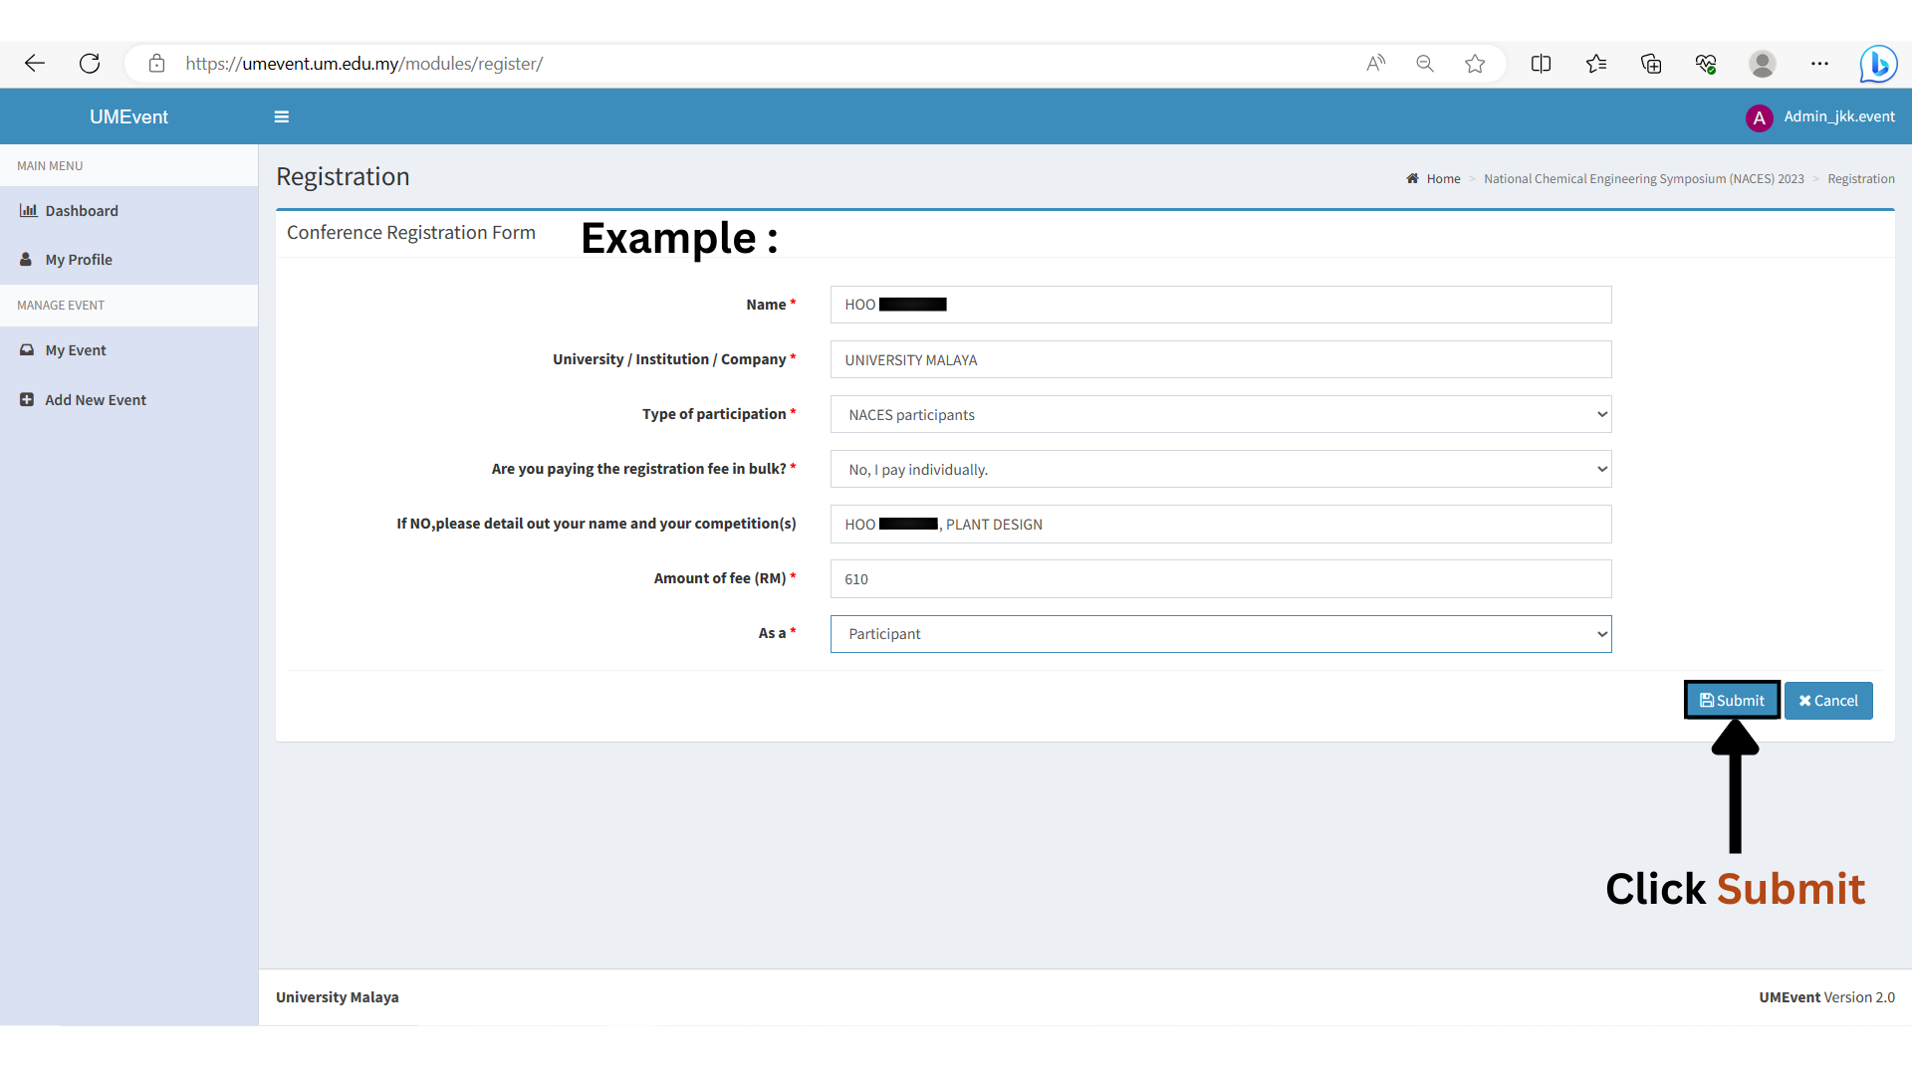This screenshot has width=1912, height=1075.
Task: Open split screen icon in toolbar
Action: click(1541, 64)
